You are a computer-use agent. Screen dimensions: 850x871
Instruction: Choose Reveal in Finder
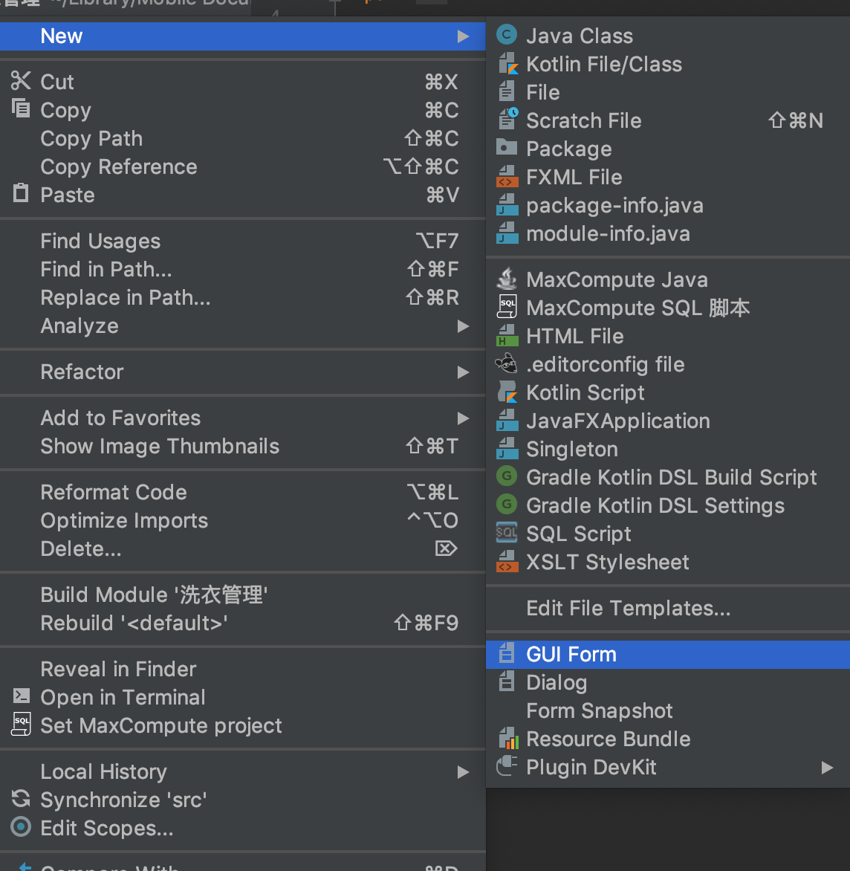118,669
